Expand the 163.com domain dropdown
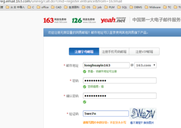Image resolution: width=181 pixels, height=128 pixels. coord(145,65)
